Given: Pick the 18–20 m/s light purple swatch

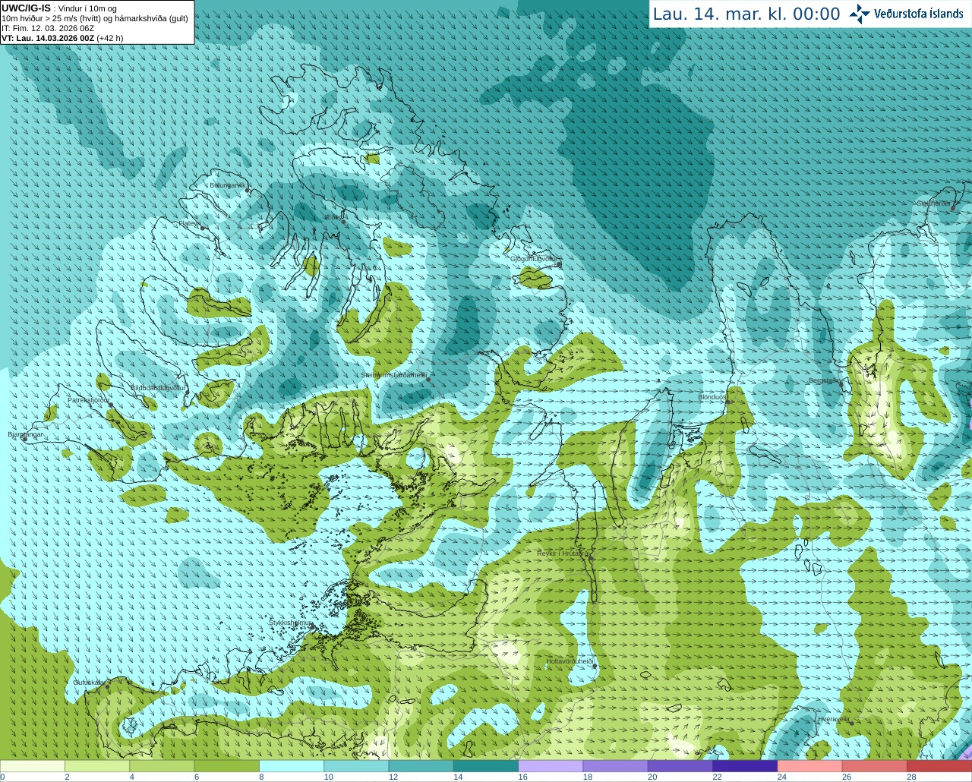Looking at the screenshot, I should pyautogui.click(x=615, y=766).
